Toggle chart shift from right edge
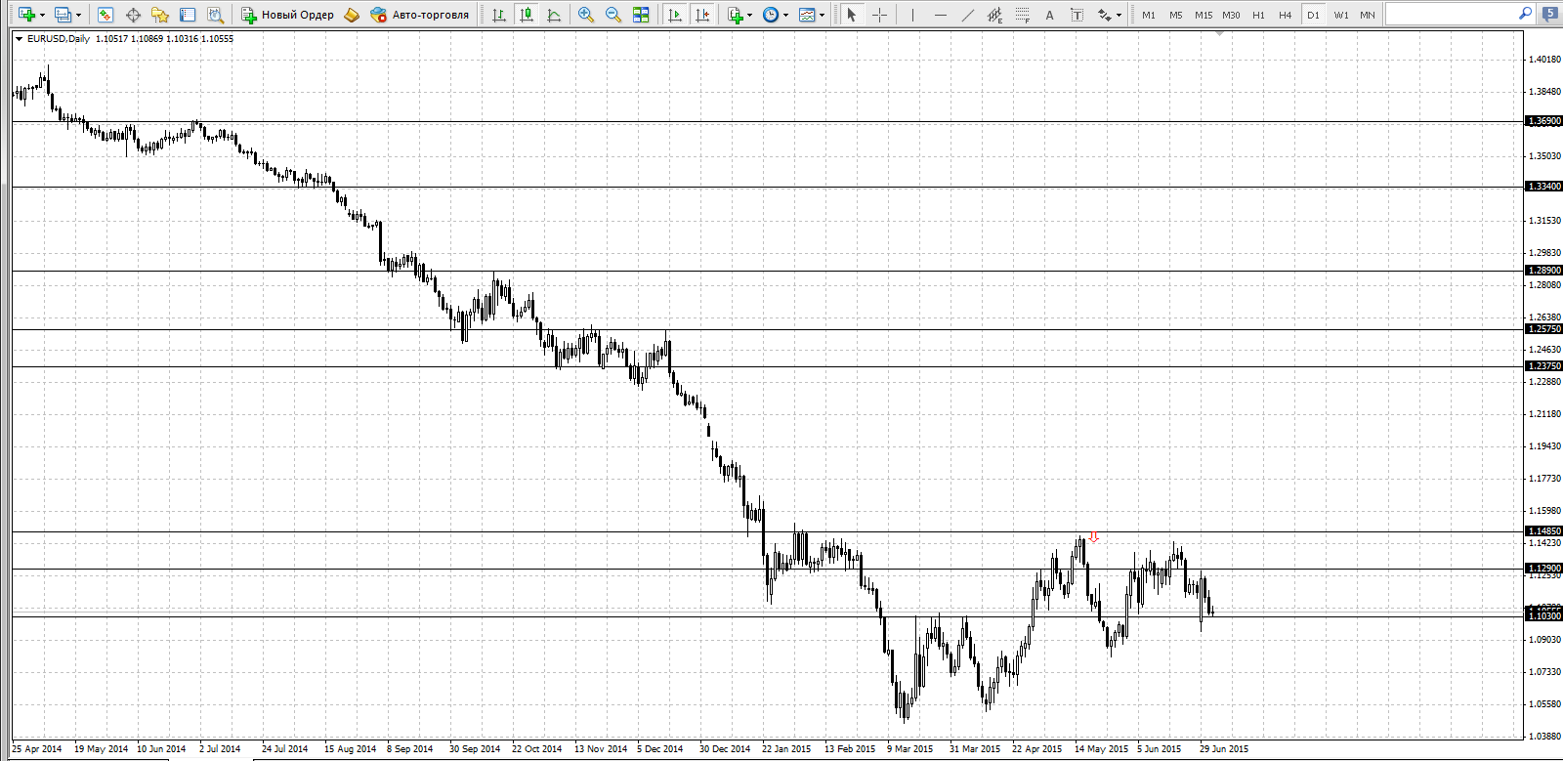The image size is (1563, 761). coord(701,15)
